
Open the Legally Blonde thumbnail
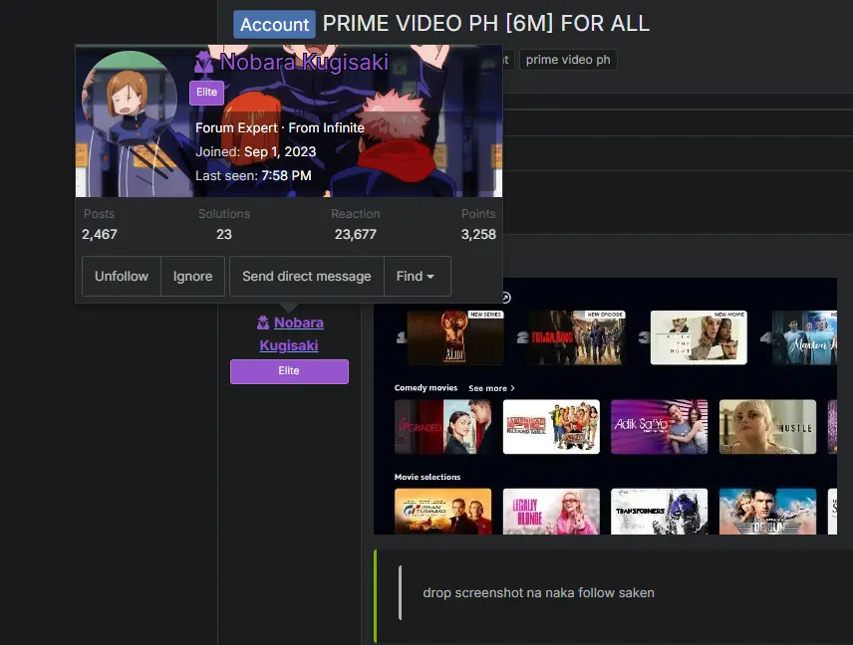(x=551, y=512)
